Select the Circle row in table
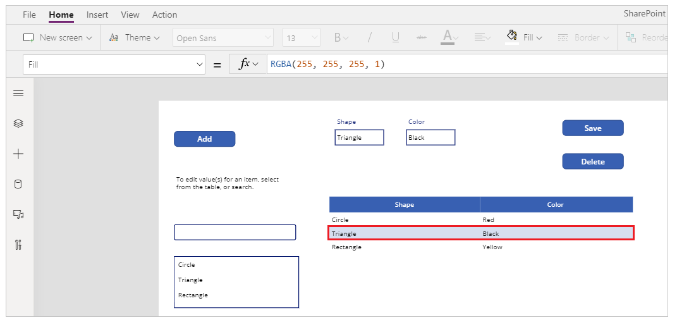Image resolution: width=677 pixels, height=327 pixels. point(481,220)
